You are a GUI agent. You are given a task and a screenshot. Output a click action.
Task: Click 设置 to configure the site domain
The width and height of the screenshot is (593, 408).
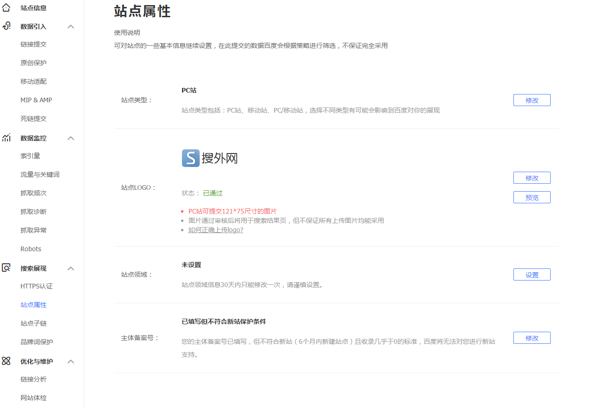point(532,274)
